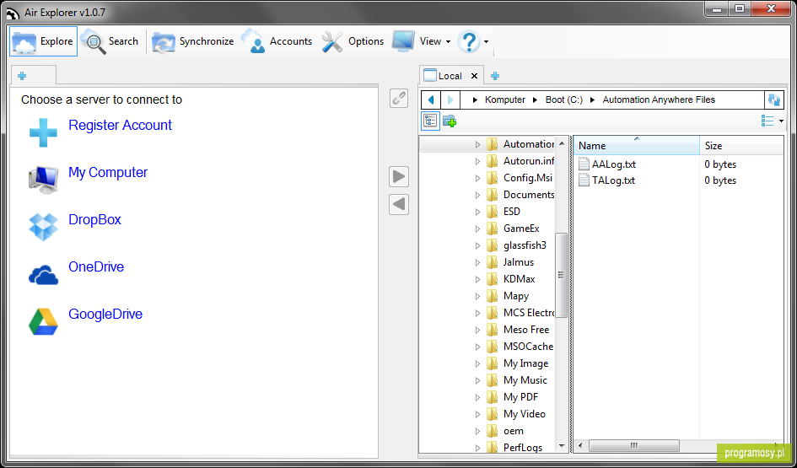The width and height of the screenshot is (797, 468).
Task: Toggle the folder tree view button
Action: (430, 121)
